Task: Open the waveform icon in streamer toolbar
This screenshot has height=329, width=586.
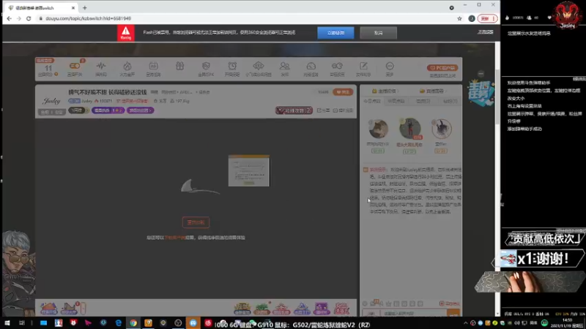Action: (x=101, y=66)
